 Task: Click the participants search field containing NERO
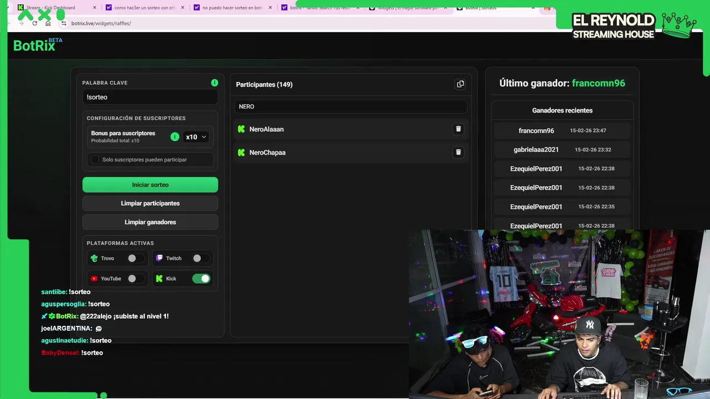coord(350,106)
